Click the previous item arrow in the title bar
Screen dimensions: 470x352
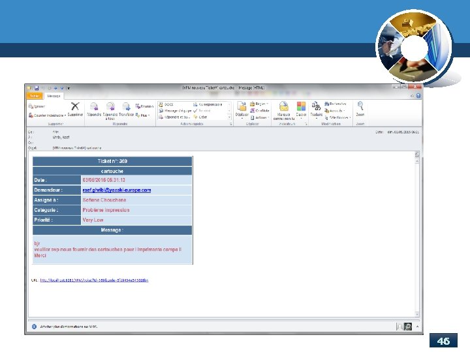pos(55,88)
